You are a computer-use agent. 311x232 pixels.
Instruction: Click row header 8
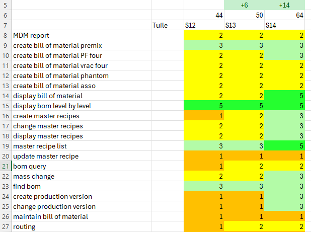click(5, 35)
